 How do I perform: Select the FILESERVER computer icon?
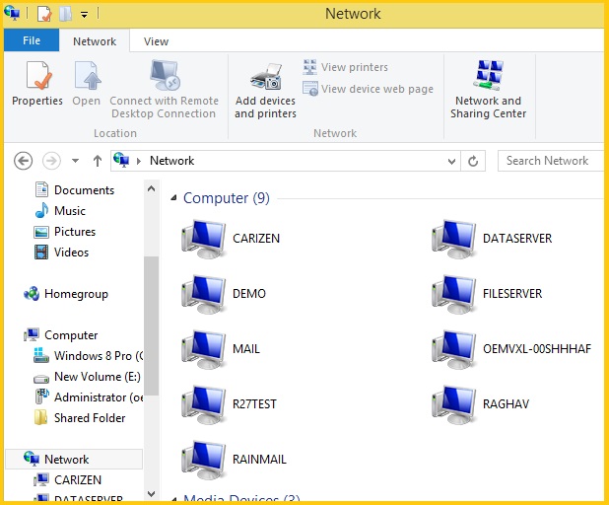coord(453,294)
